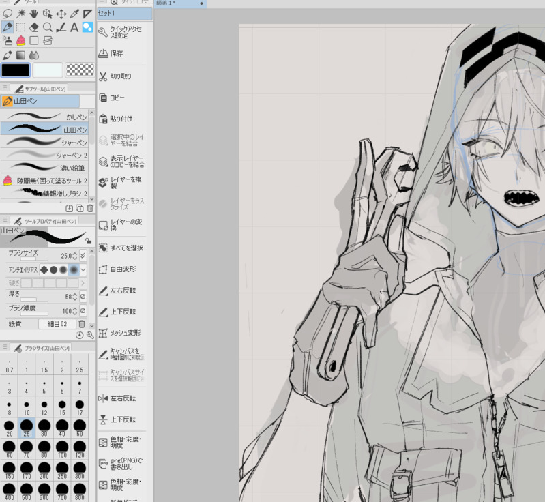
Task: Set anti-aliasing to Medium
Action: pyautogui.click(x=63, y=270)
